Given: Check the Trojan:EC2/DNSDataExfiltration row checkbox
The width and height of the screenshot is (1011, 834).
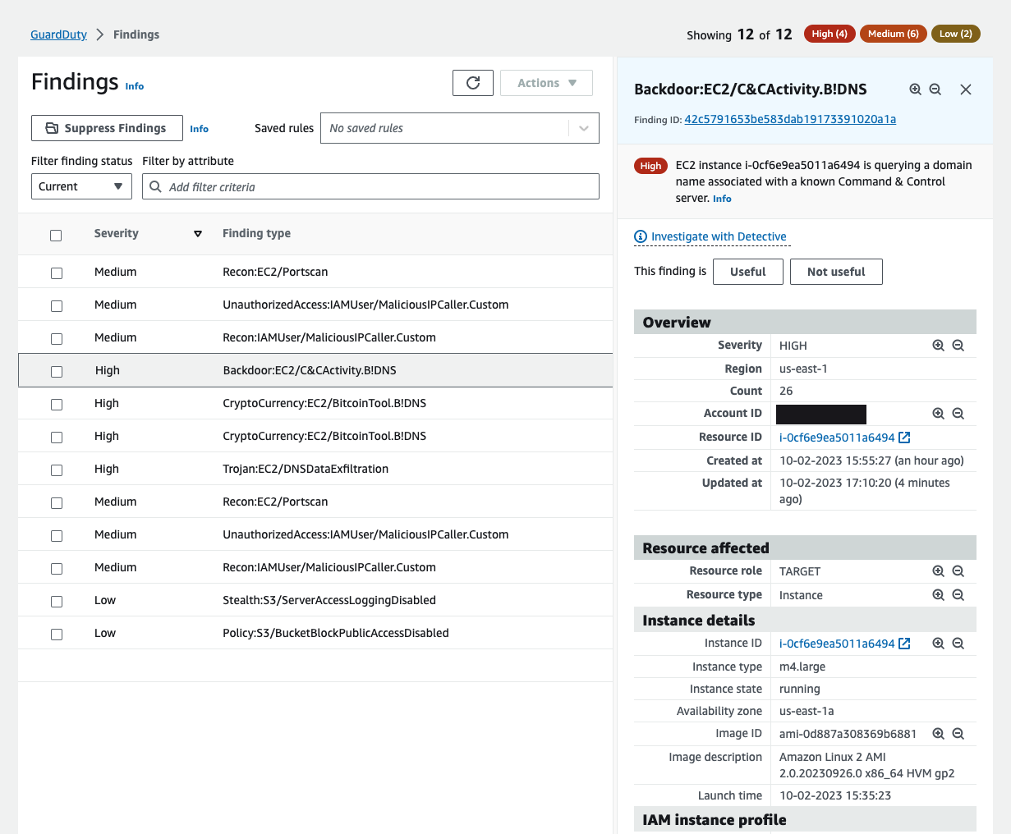Looking at the screenshot, I should coord(57,470).
